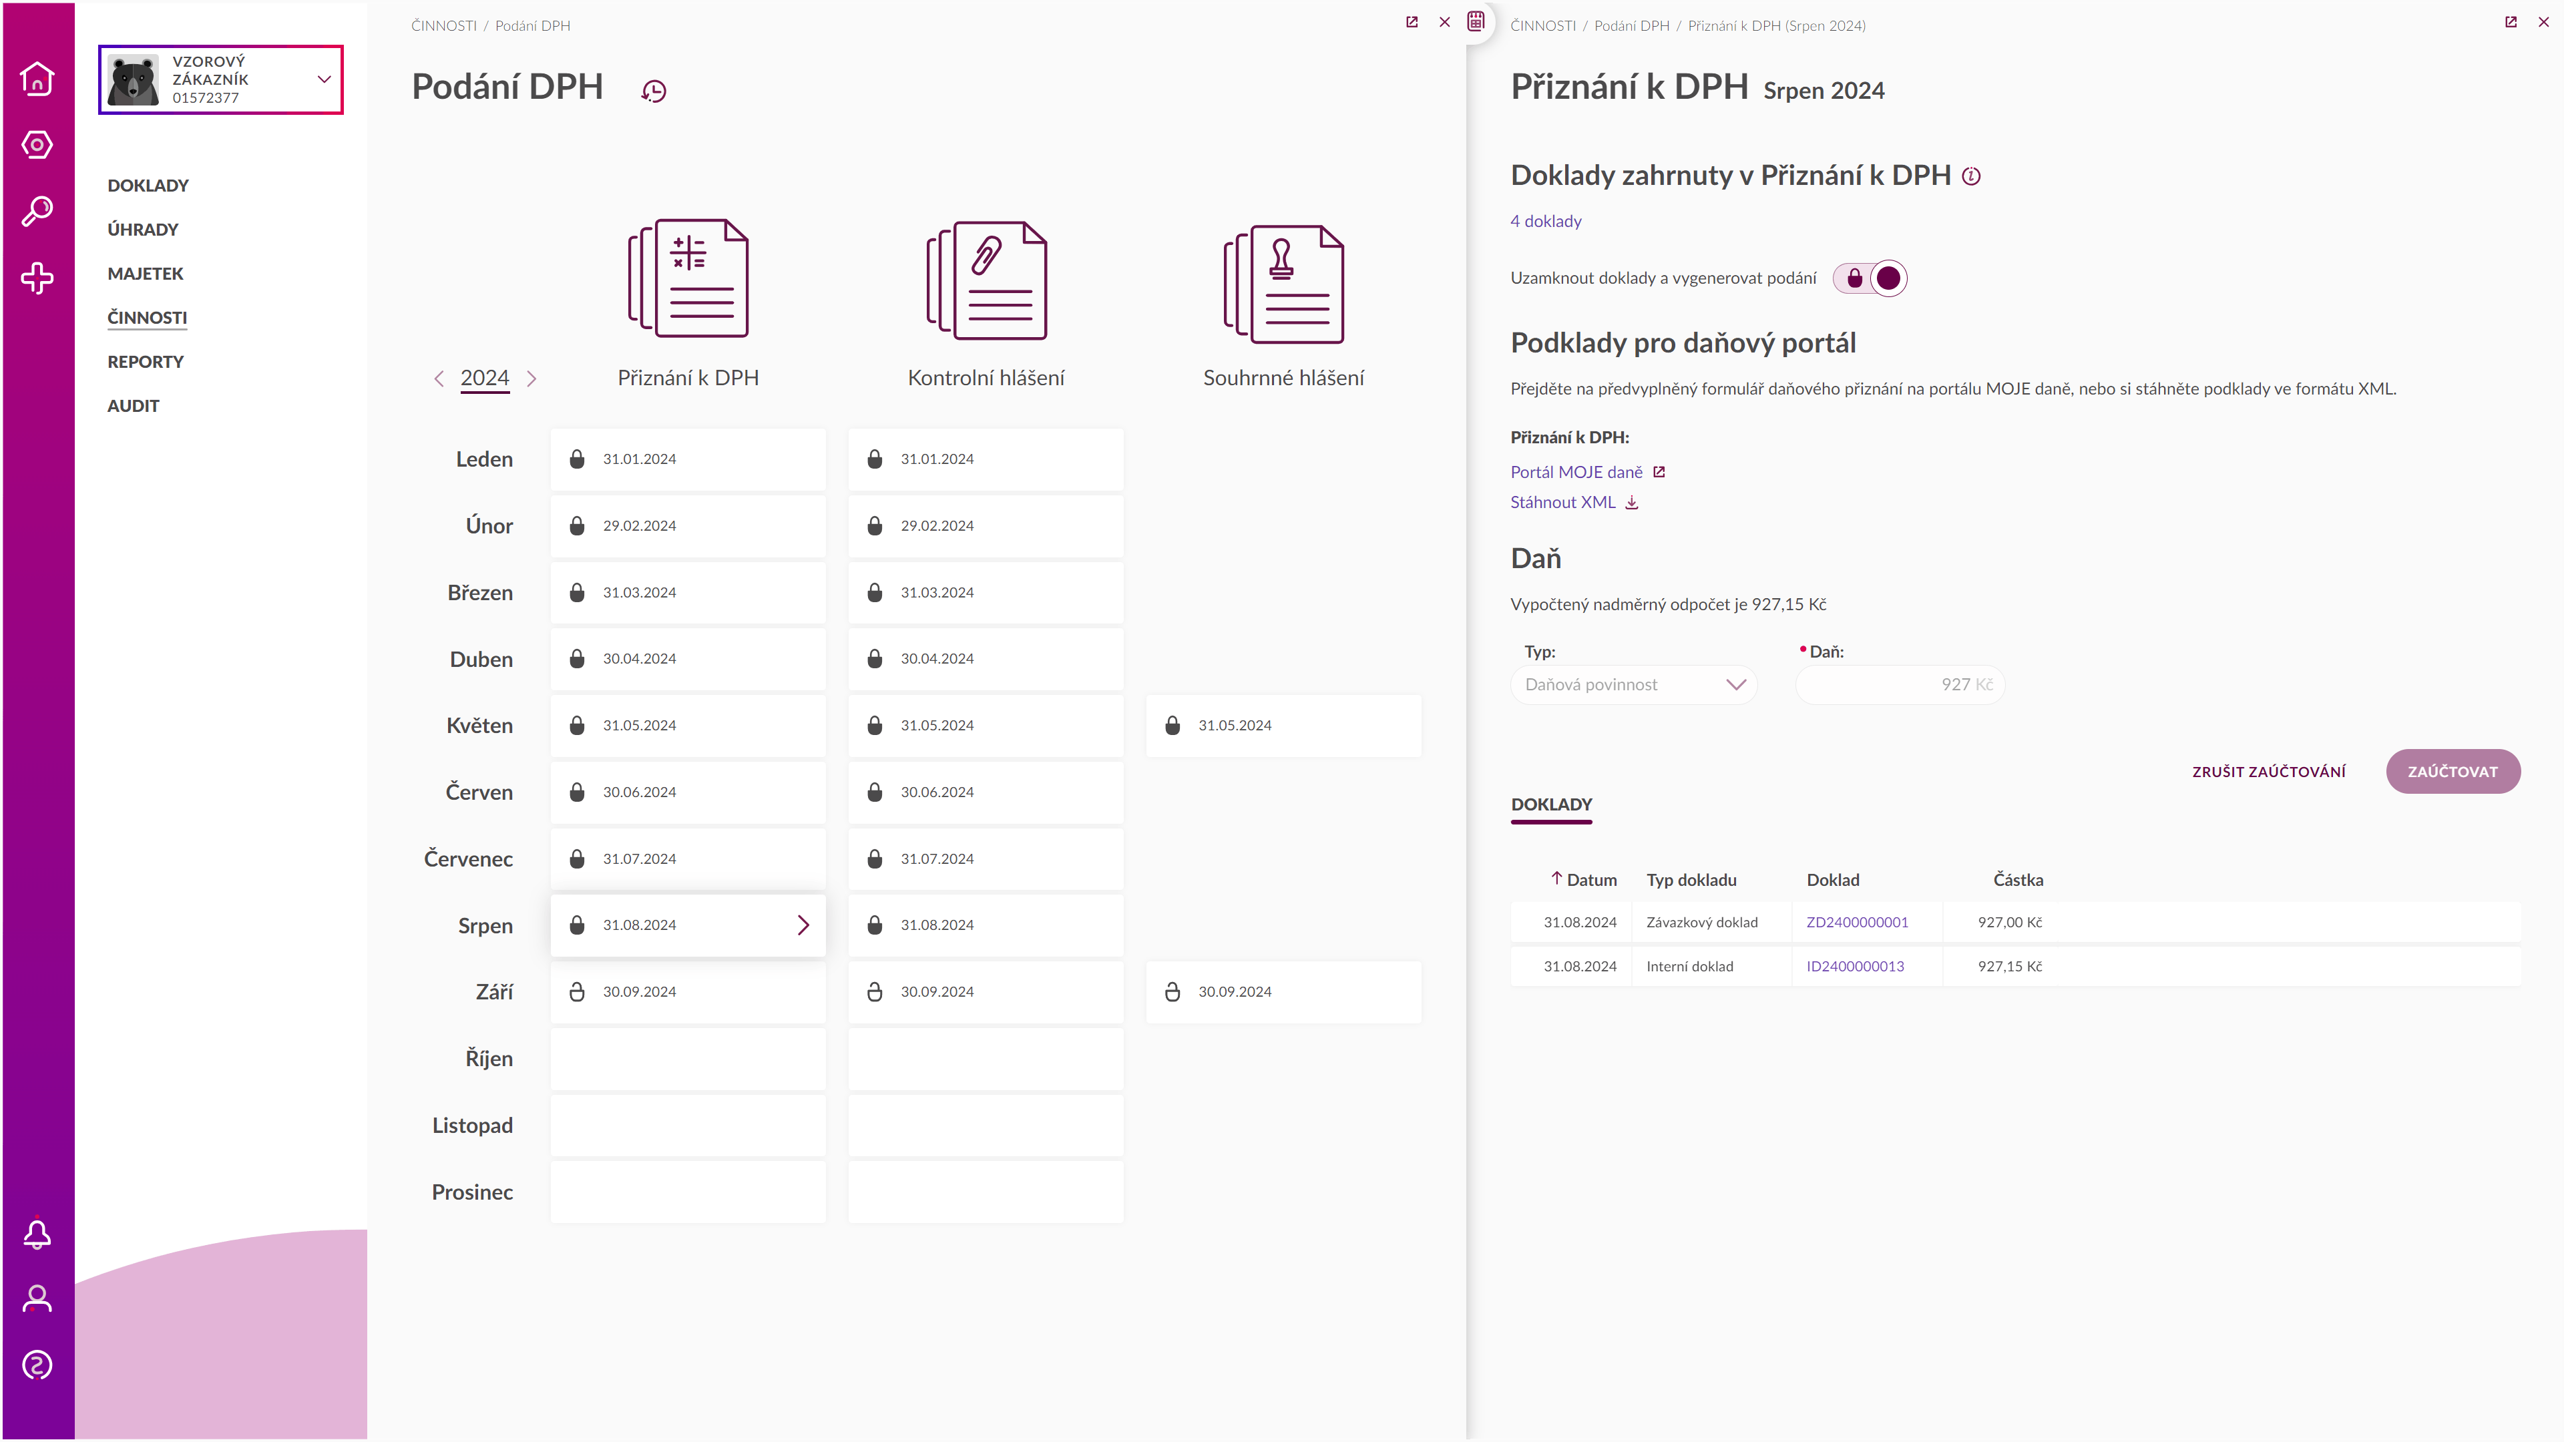Go to previous year with left chevron
The image size is (2564, 1442).
(x=439, y=378)
